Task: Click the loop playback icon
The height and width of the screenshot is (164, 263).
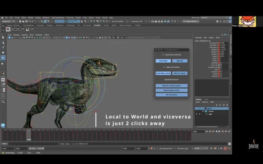Action: 211,148
